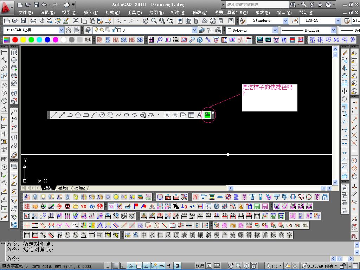Select the Line tool in floating Draw toolbar
Viewport: 360px width, 270px height.
click(x=53, y=115)
